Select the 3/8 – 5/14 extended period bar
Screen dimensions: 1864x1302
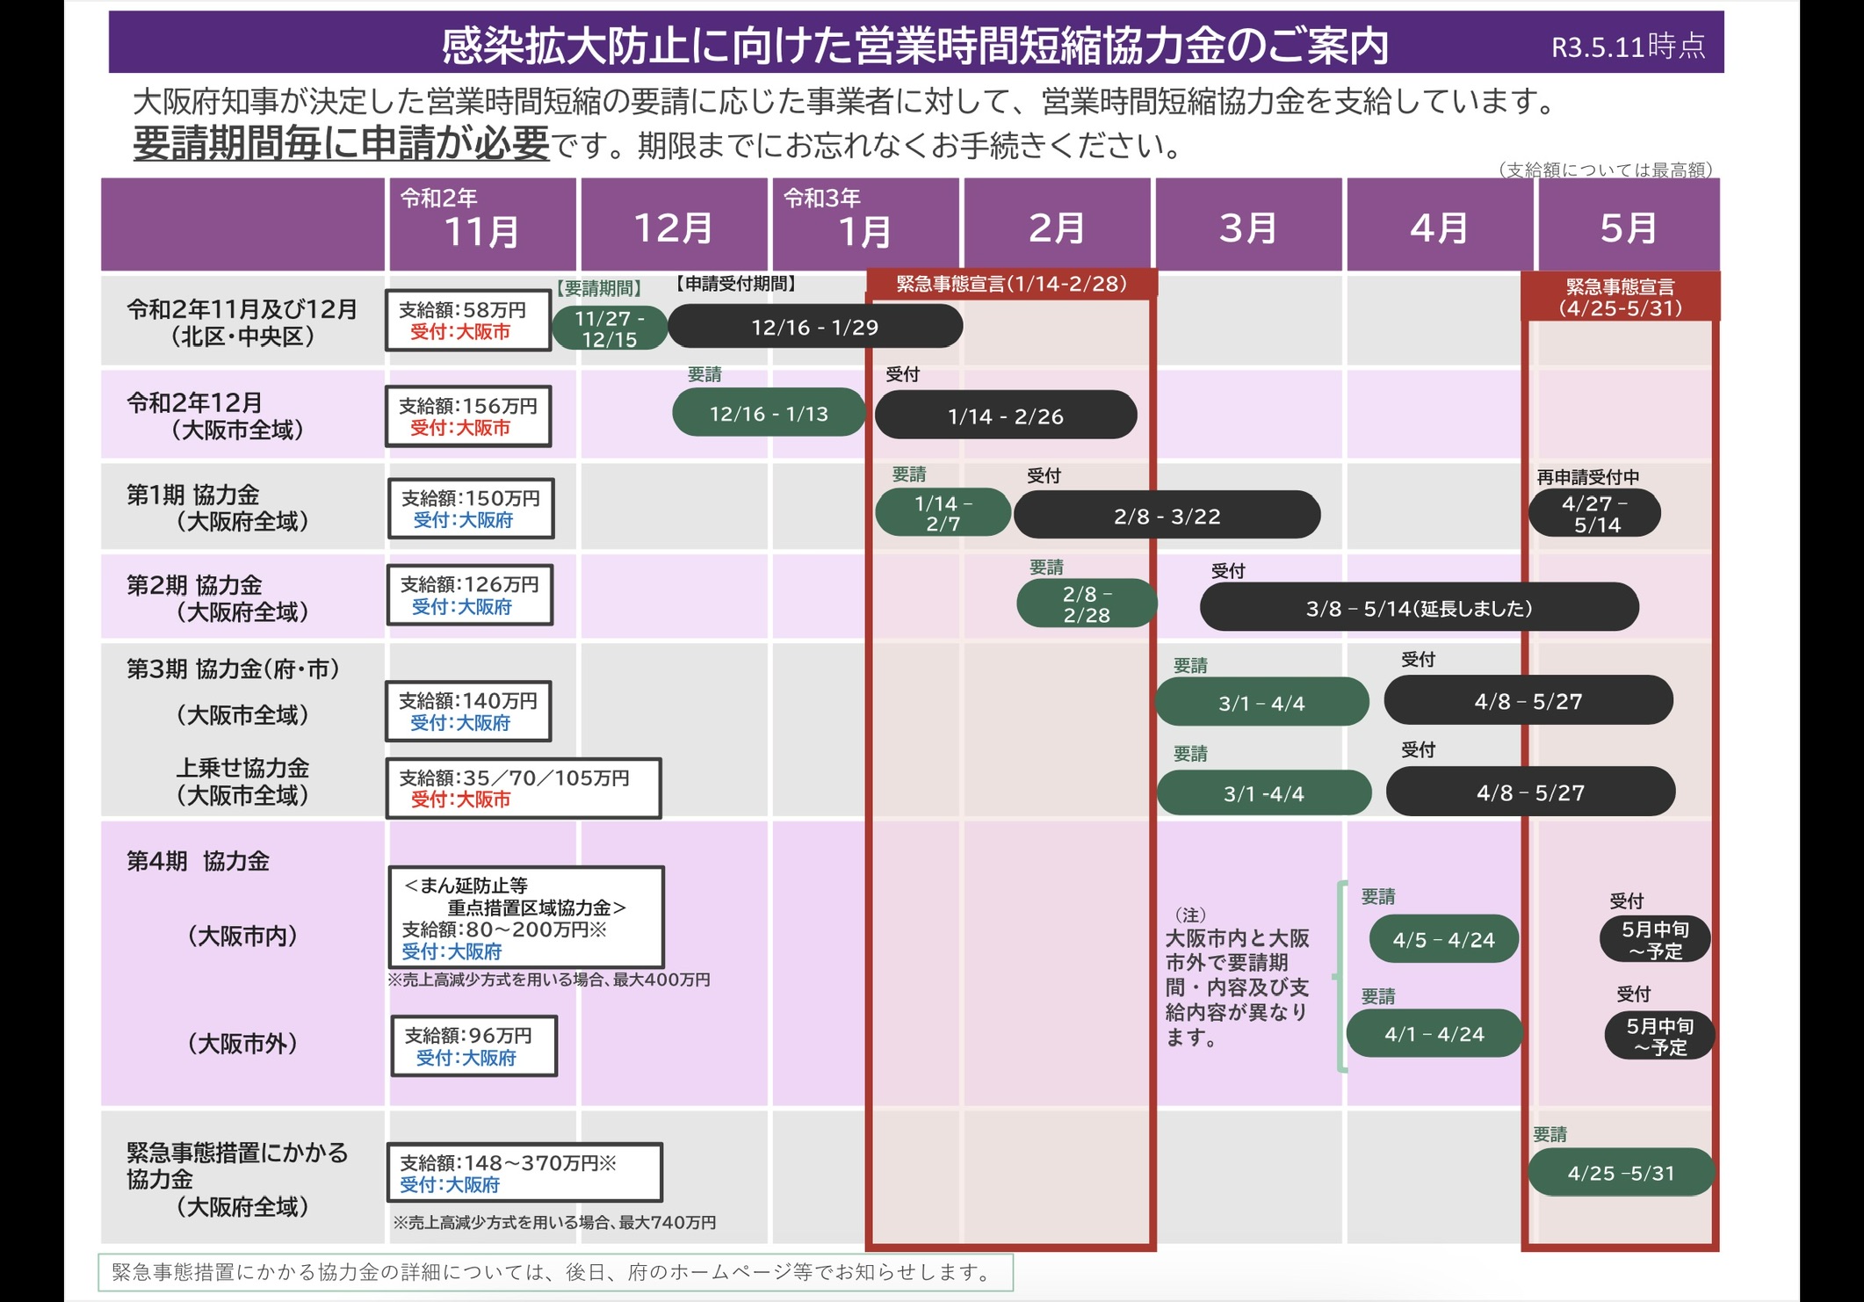(x=1418, y=608)
